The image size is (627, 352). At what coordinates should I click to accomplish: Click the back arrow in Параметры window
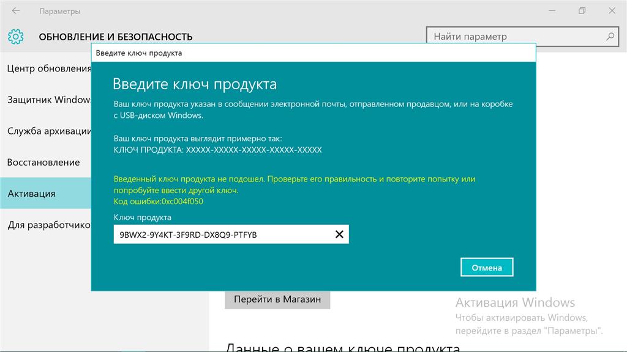click(x=16, y=11)
